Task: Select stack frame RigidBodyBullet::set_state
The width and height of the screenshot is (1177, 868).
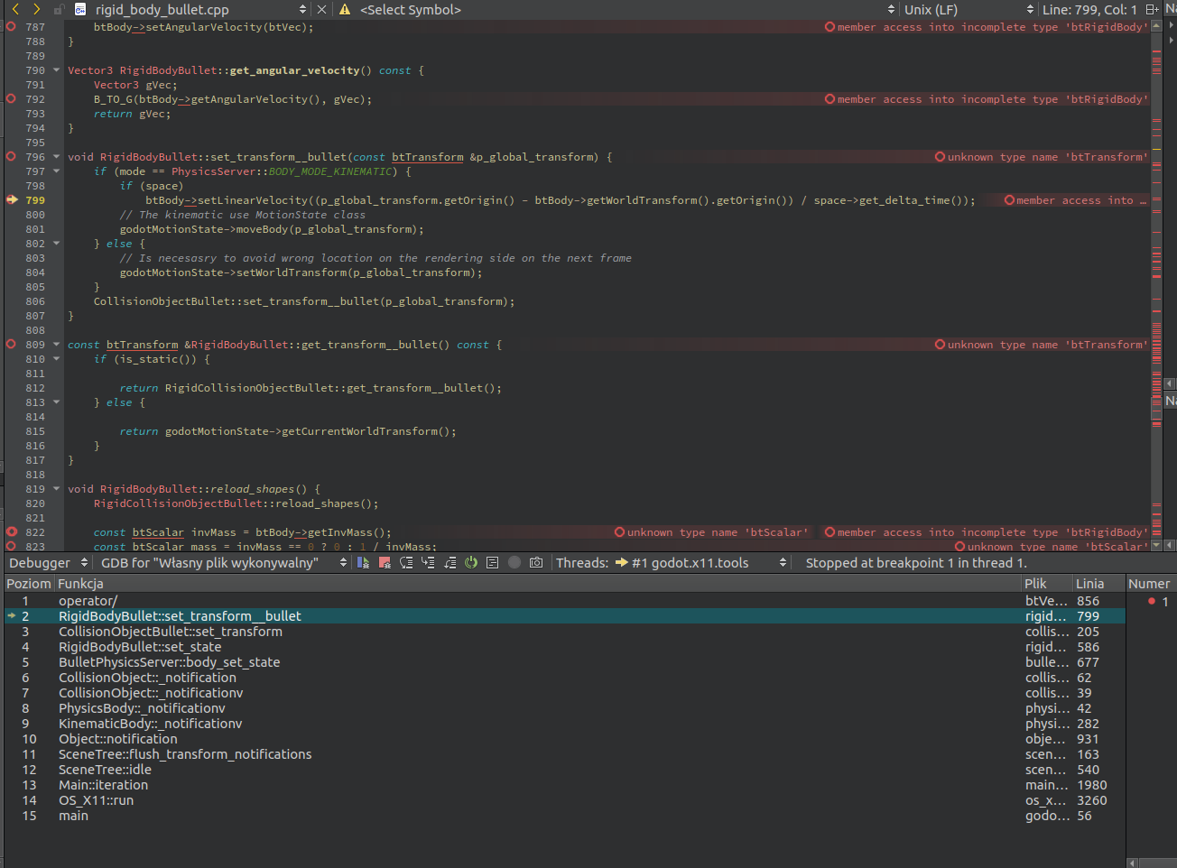Action: point(564,646)
